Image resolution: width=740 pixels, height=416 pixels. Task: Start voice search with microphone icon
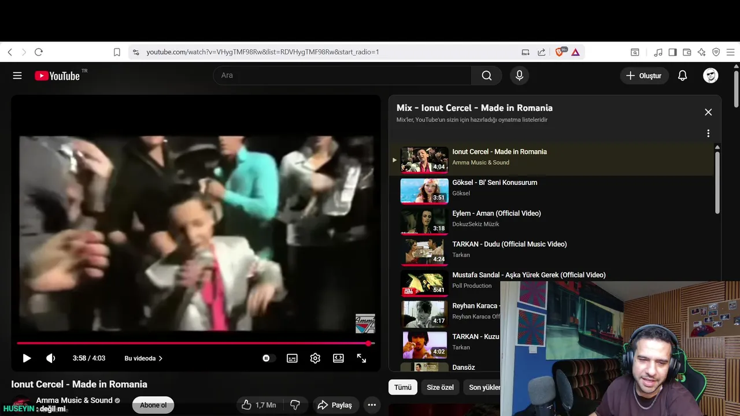click(519, 76)
